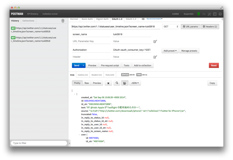Click the empty Header key field

coord(91,57)
